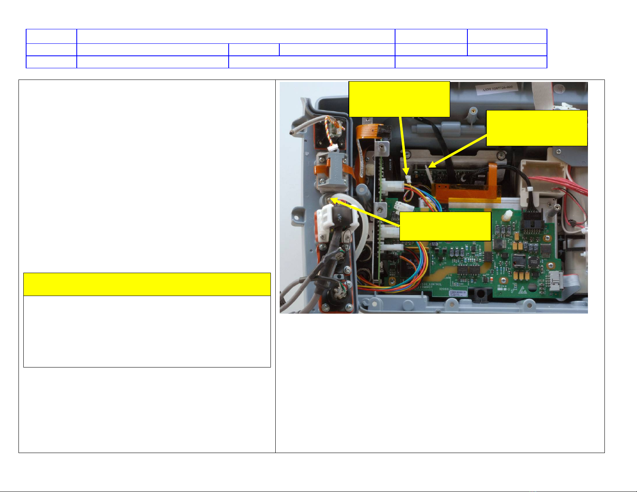Viewport: 637px width, 492px height.
Task: Click the '17NOV07' date marking
Action: pos(426,288)
